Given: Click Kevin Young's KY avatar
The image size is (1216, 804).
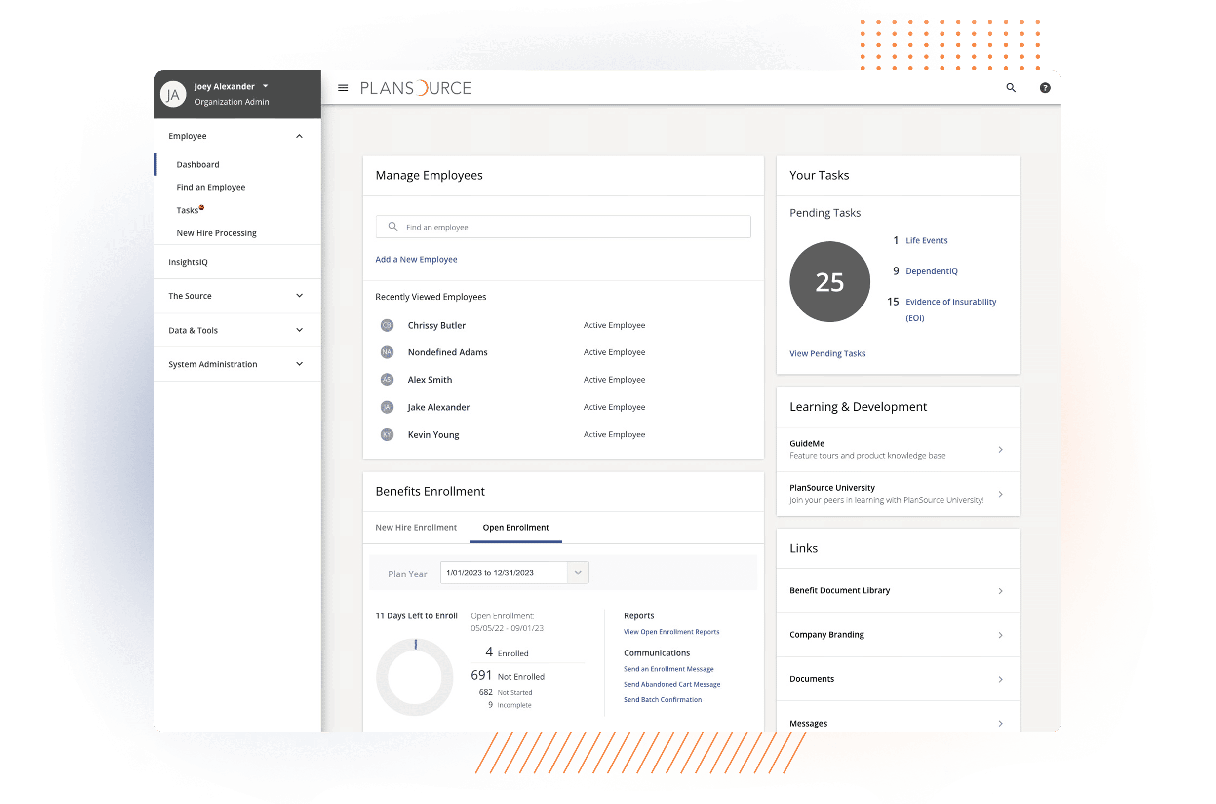Looking at the screenshot, I should coord(387,434).
